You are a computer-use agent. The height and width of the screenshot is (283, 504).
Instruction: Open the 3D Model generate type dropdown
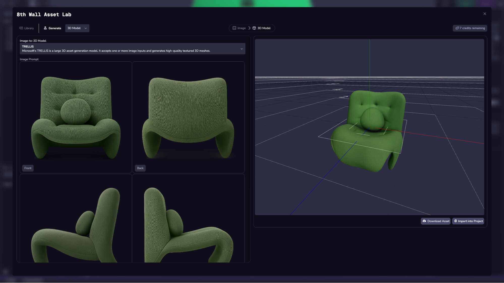click(77, 28)
